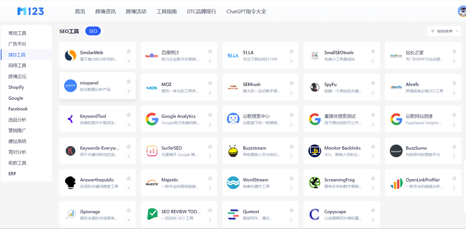Click the user avatar in the top right corner
This screenshot has width=466, height=229.
coord(462,11)
